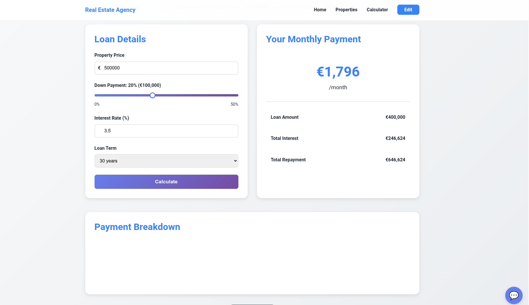Screen dimensions: 529x305
Task: Click the Property Price input field
Action: 166,68
